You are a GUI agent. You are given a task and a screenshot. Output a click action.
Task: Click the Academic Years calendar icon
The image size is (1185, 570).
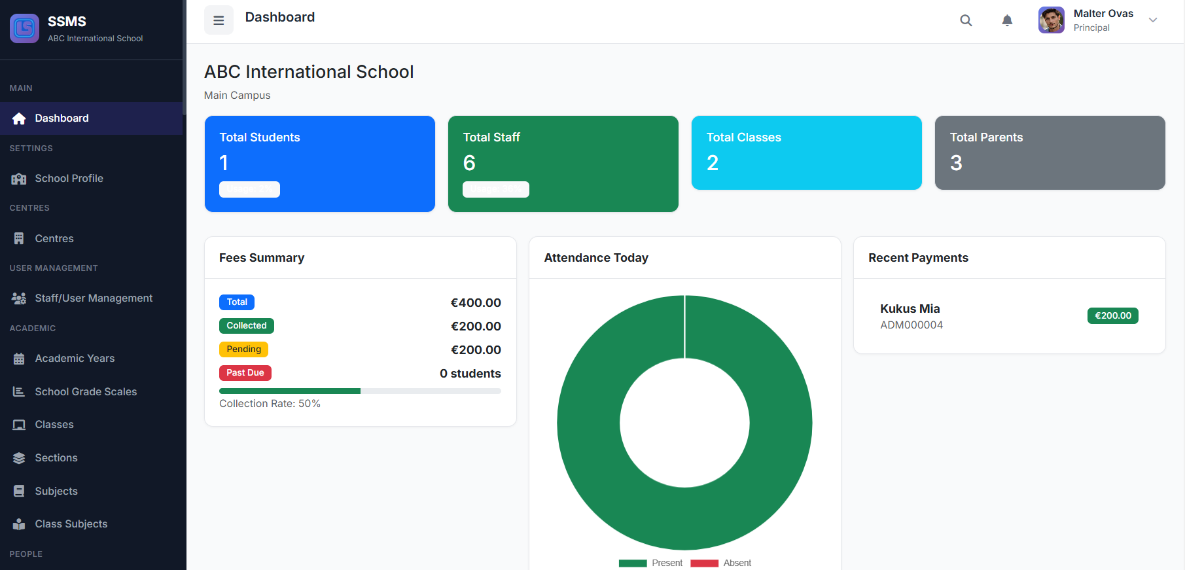point(19,359)
